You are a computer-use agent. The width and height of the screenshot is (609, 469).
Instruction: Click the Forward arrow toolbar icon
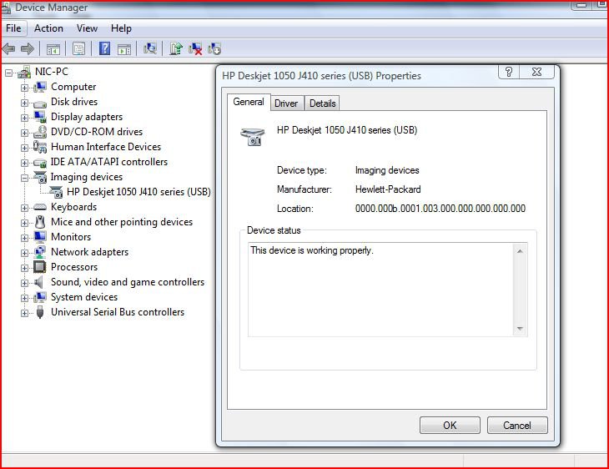[28, 49]
